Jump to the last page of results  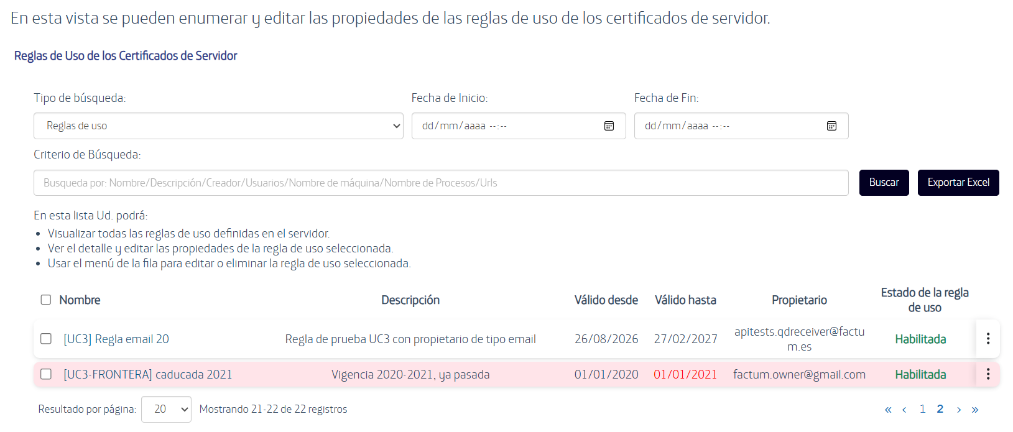pos(975,409)
